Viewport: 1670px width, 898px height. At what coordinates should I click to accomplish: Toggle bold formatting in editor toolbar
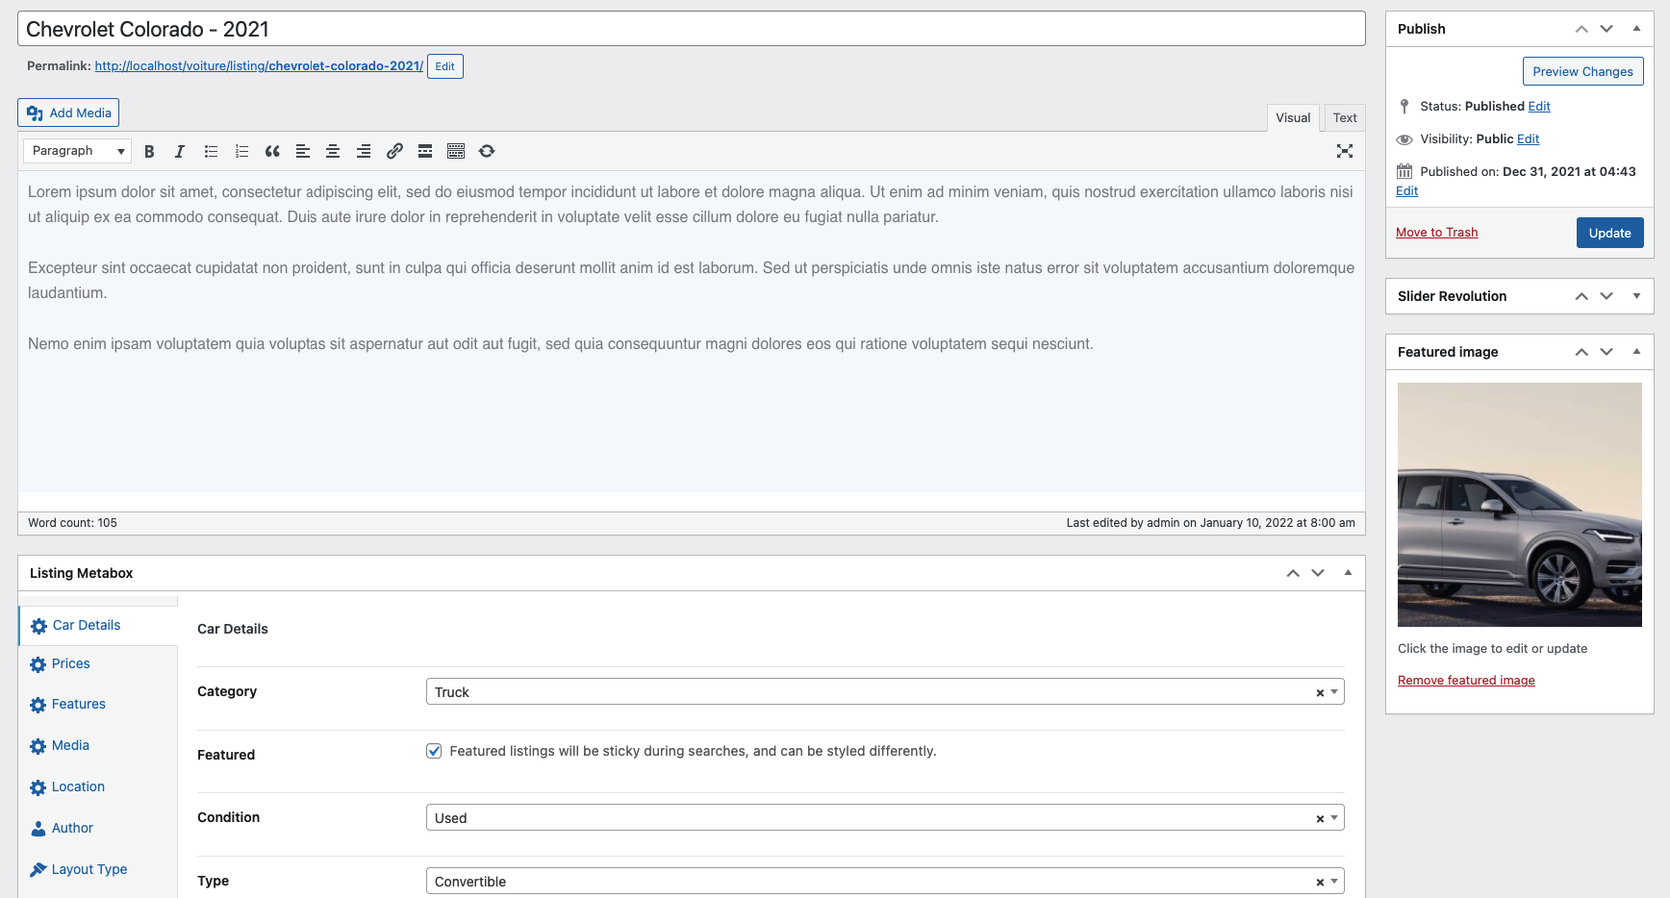click(149, 151)
